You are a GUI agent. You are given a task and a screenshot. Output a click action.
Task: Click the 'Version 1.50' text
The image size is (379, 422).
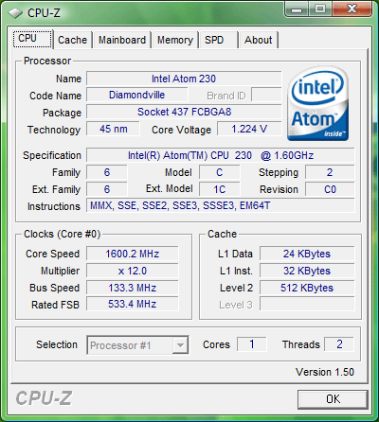pos(325,372)
